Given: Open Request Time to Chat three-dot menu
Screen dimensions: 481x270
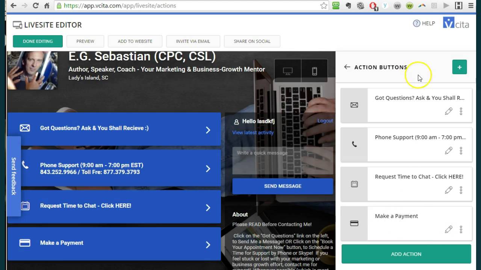Looking at the screenshot, I should click(461, 190).
